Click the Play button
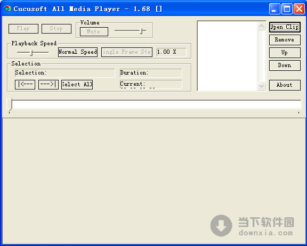The height and width of the screenshot is (246, 307). click(23, 29)
